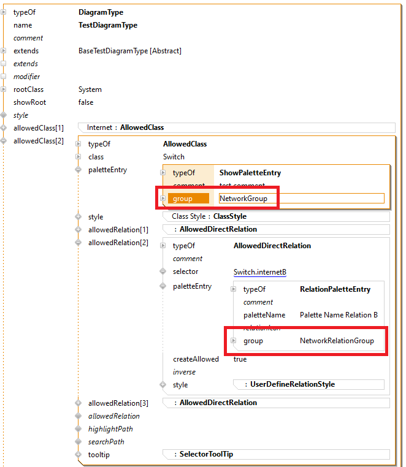
Task: Toggle the showRoot false value
Action: (86, 102)
